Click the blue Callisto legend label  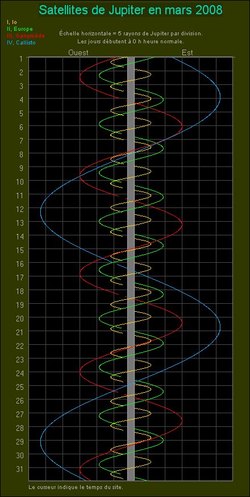coord(21,43)
